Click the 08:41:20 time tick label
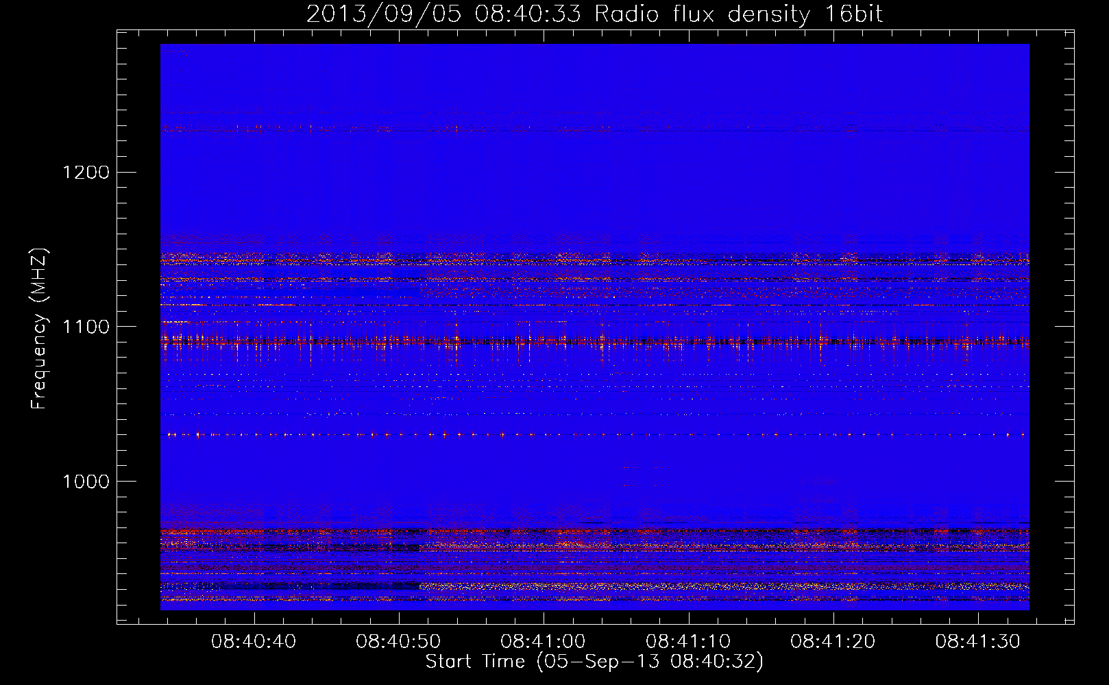 tap(833, 642)
